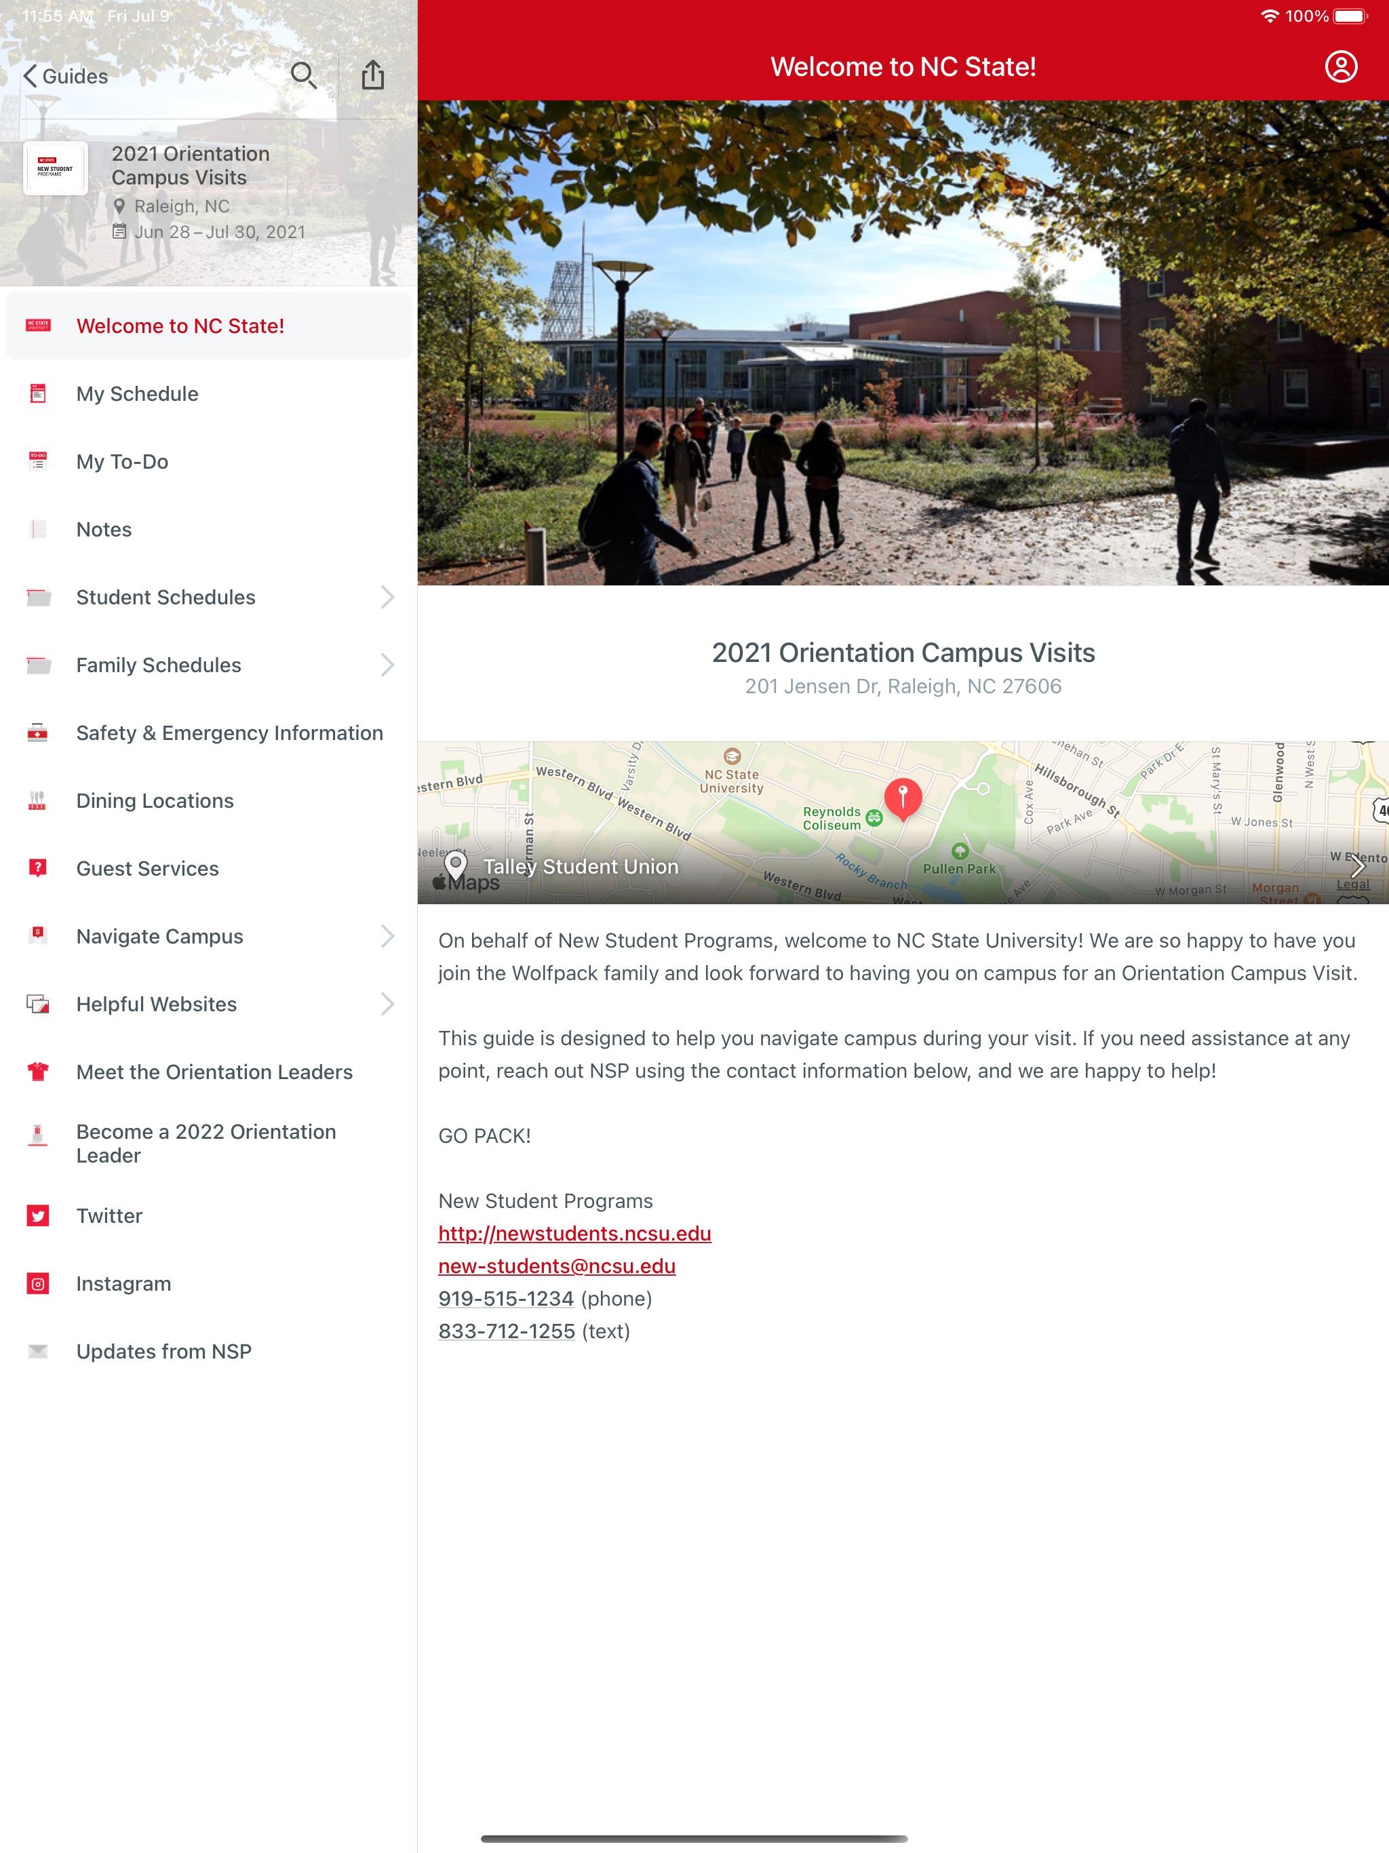Click the new-students@ncsu.edu email link
The image size is (1389, 1853).
[556, 1265]
